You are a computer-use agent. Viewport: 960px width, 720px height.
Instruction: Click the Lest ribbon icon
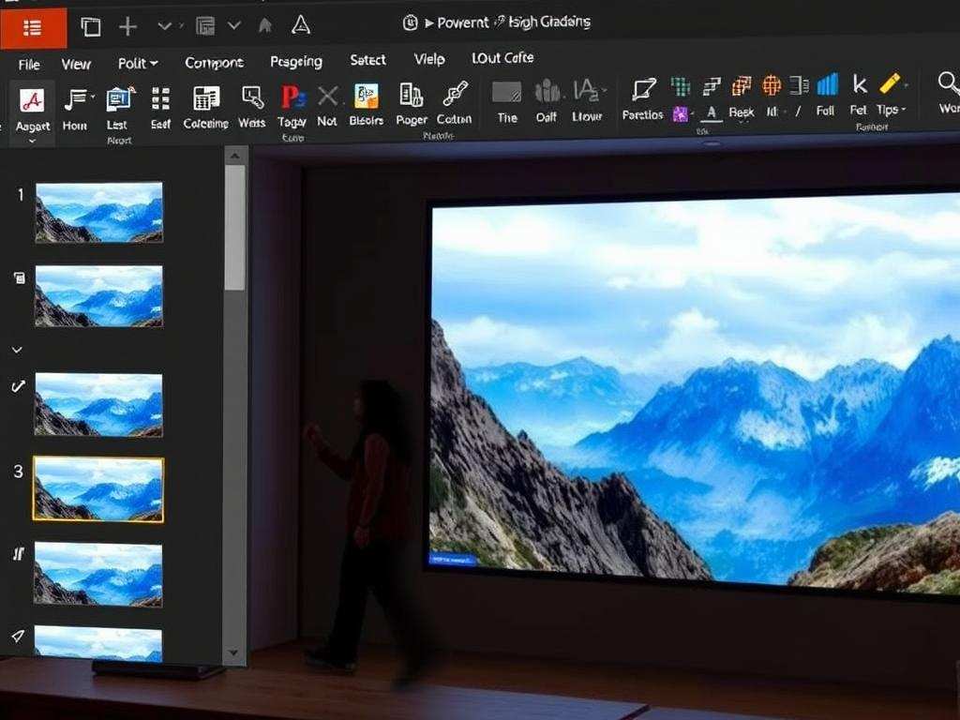coord(118,99)
